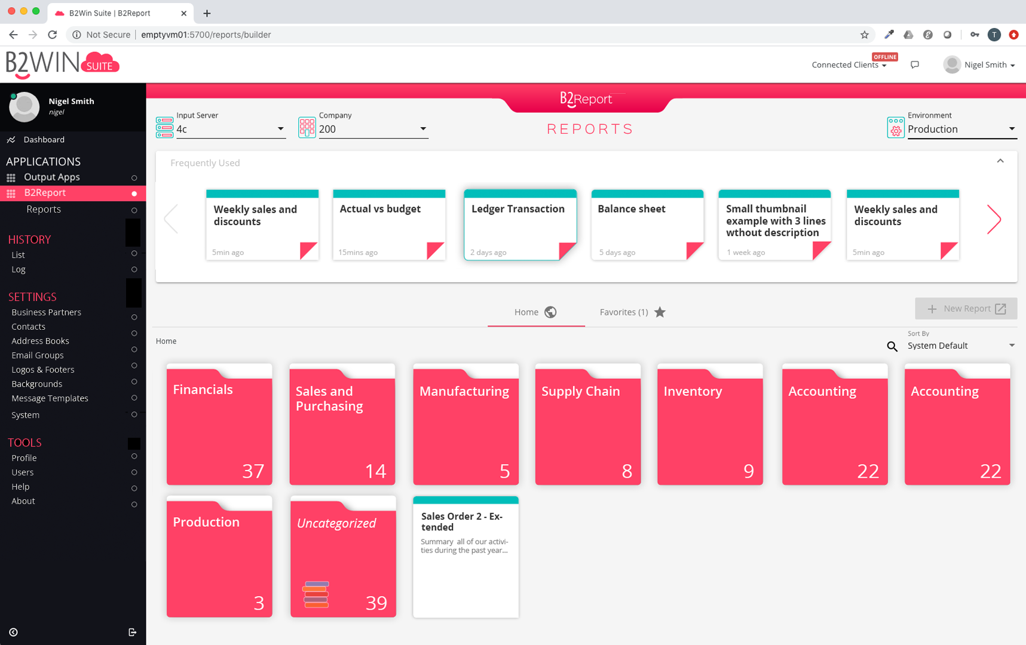The height and width of the screenshot is (645, 1026).
Task: Click the Home globe icon
Action: click(x=550, y=312)
